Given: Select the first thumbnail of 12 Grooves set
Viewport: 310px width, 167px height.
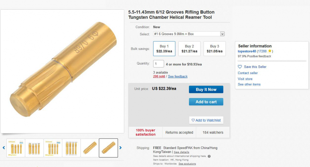Looking at the screenshot, I should [x=16, y=148].
